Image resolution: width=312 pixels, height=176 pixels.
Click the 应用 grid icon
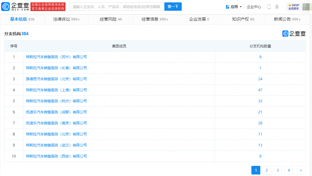(228, 7)
